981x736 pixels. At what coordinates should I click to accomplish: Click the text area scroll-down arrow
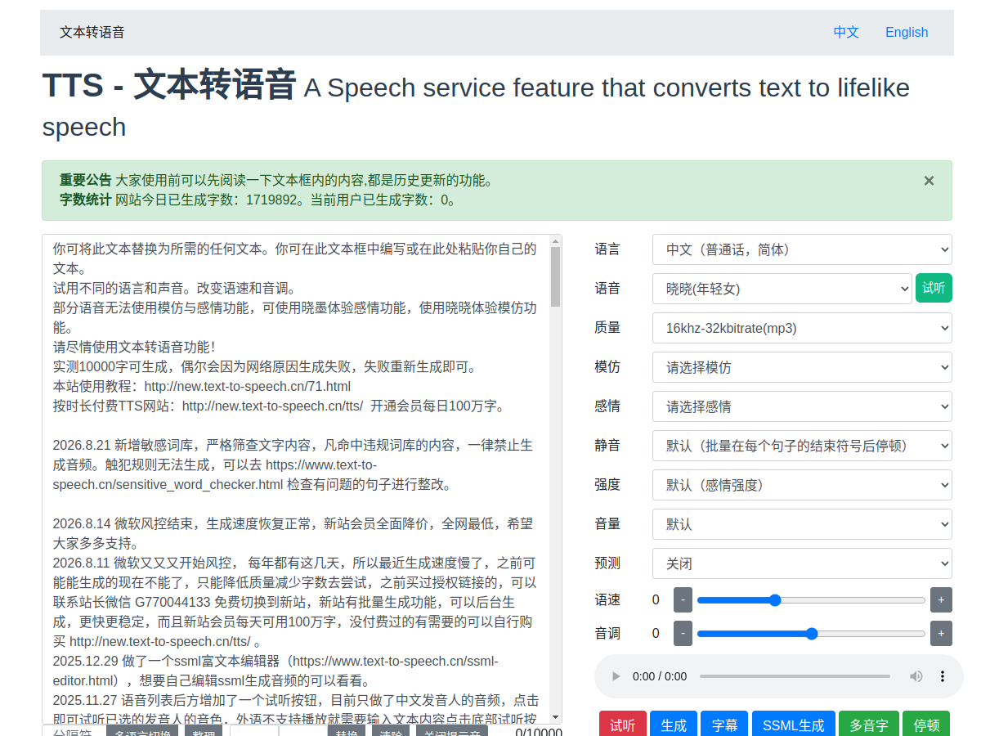(556, 717)
